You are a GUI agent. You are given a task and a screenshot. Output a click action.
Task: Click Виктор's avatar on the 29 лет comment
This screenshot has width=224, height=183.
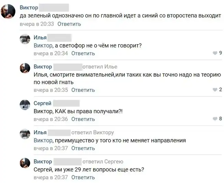[x=25, y=163]
